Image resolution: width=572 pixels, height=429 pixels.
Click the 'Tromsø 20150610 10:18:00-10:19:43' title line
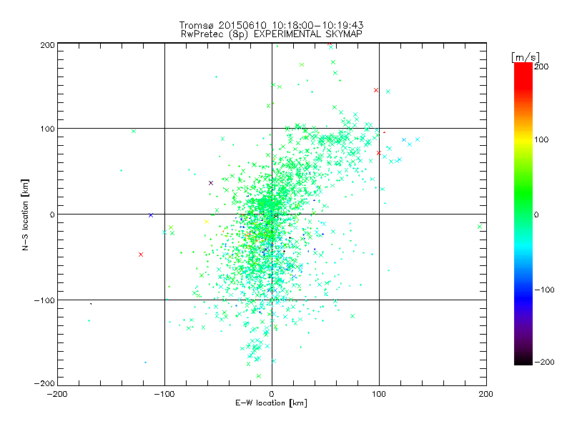(272, 25)
